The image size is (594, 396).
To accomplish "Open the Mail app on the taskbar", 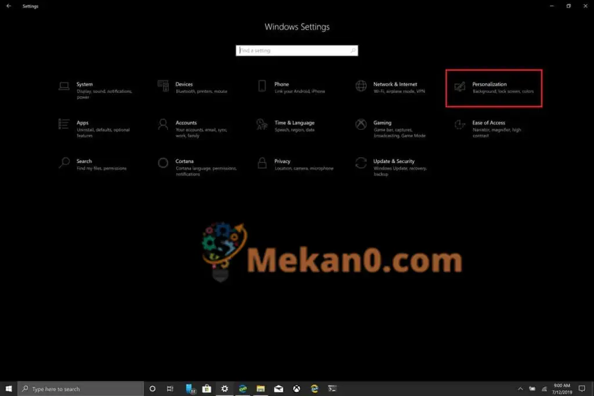I will [279, 389].
